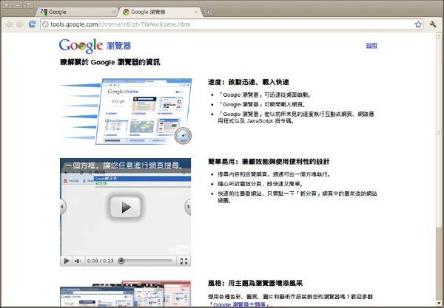Close the Google tab
The width and height of the screenshot is (444, 308).
point(114,12)
